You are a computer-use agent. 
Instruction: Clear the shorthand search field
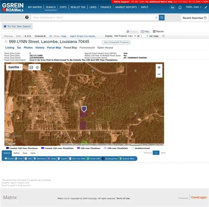tap(156, 18)
